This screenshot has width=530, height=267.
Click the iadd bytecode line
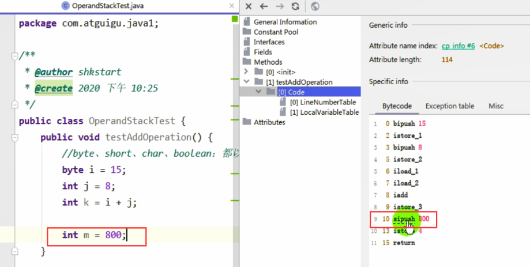click(400, 195)
